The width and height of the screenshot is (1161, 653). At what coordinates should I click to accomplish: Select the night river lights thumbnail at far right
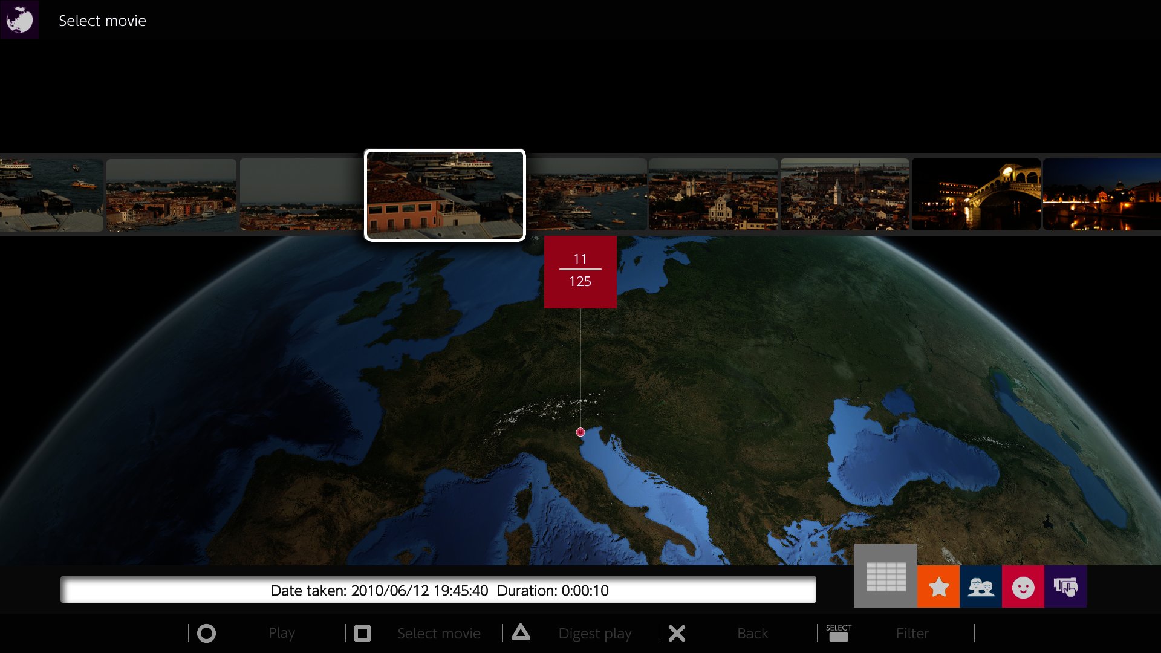pos(1102,194)
